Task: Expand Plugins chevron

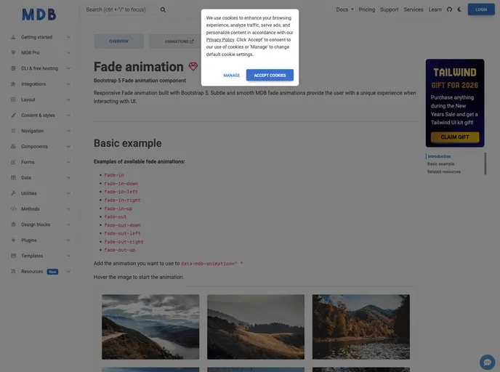Action: click(x=68, y=240)
